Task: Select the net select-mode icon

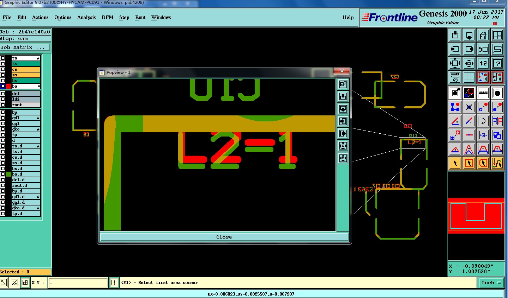Action: pyautogui.click(x=497, y=163)
